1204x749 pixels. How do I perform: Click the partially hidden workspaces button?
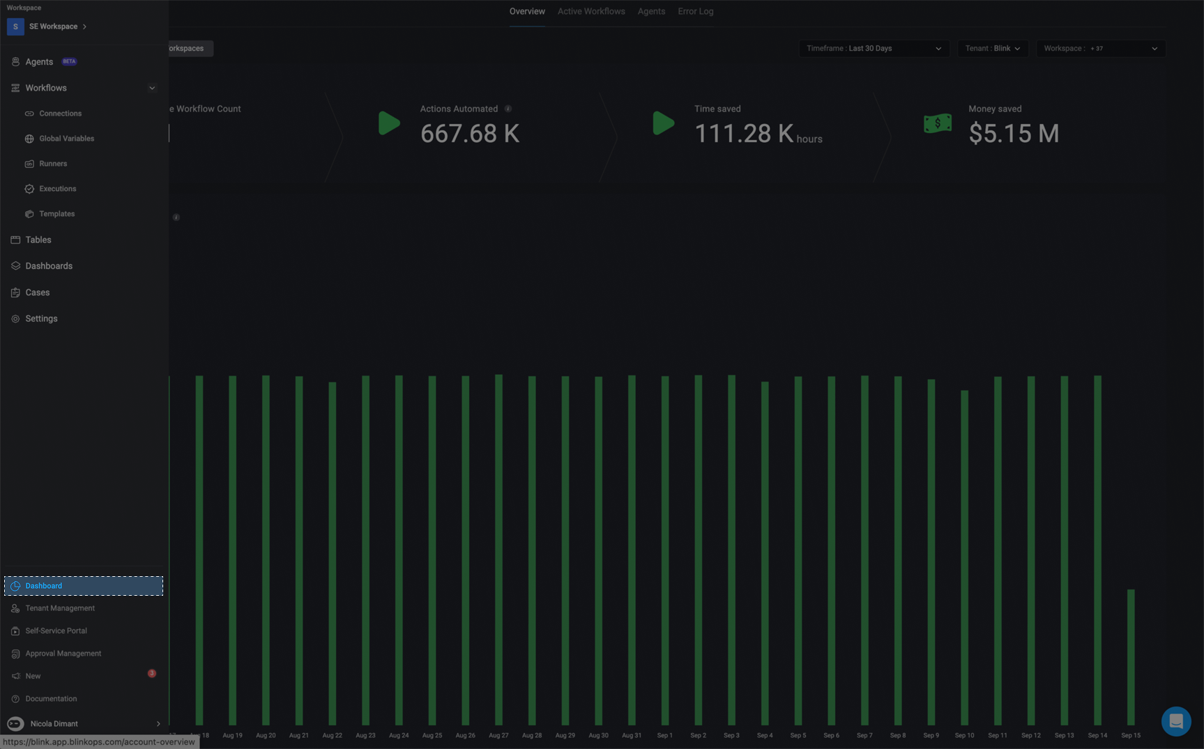[190, 49]
